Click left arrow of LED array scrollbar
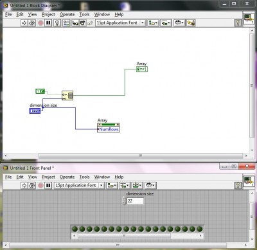The image size is (257, 250). 74,236
